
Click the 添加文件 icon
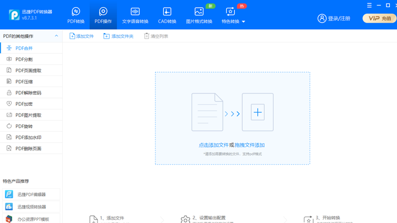click(x=72, y=36)
